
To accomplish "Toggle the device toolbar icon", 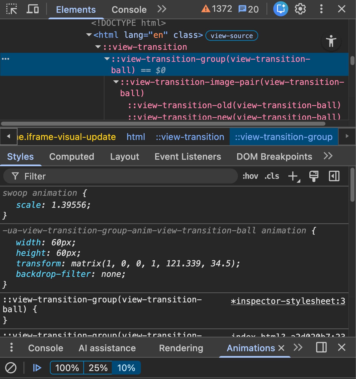I will point(33,9).
